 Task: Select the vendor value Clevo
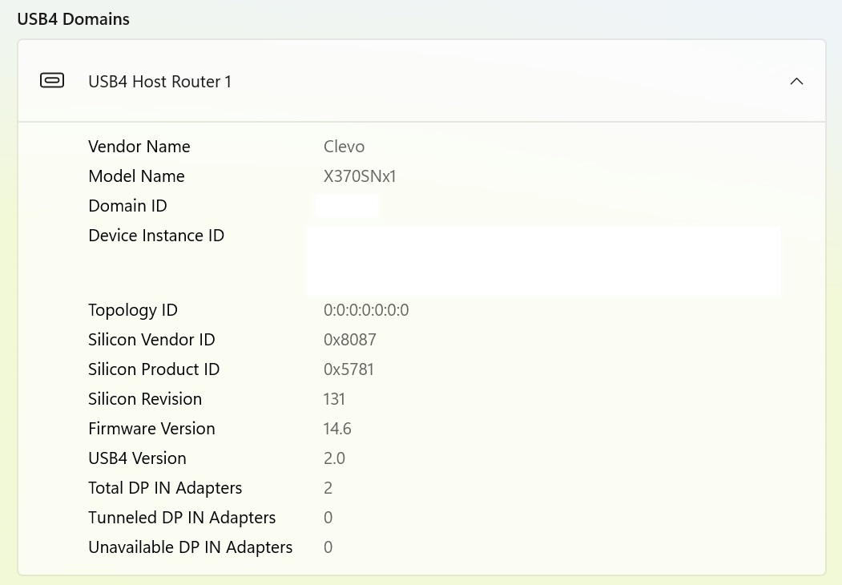344,147
